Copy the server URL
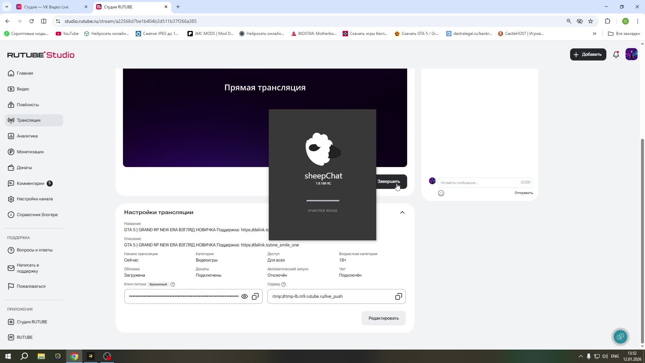 (398, 296)
